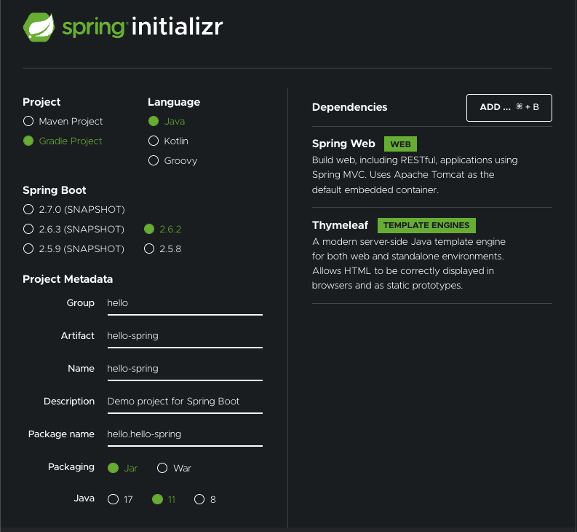Viewport: 577px width, 532px height.
Task: Focus the Artifact input field
Action: coord(185,336)
